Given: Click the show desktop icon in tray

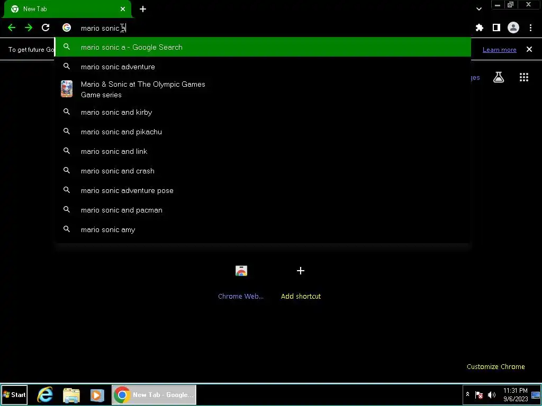Looking at the screenshot, I should (x=536, y=394).
